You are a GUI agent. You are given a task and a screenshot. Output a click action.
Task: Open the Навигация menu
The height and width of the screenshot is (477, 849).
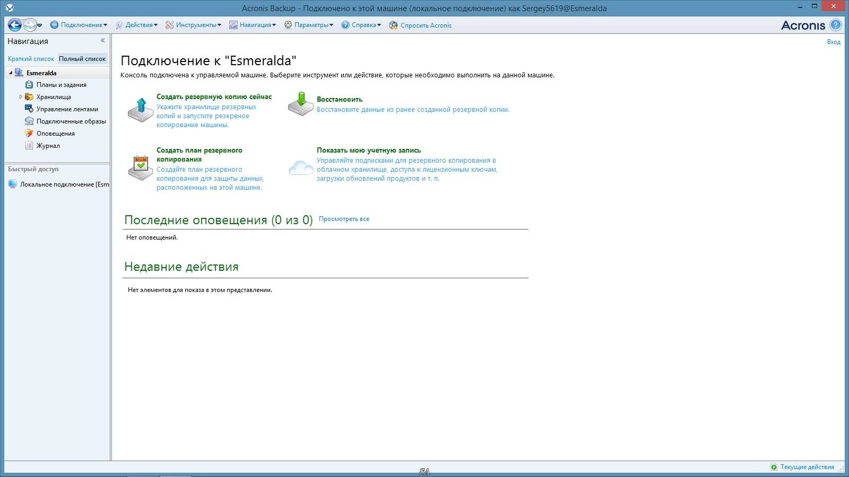pos(257,25)
